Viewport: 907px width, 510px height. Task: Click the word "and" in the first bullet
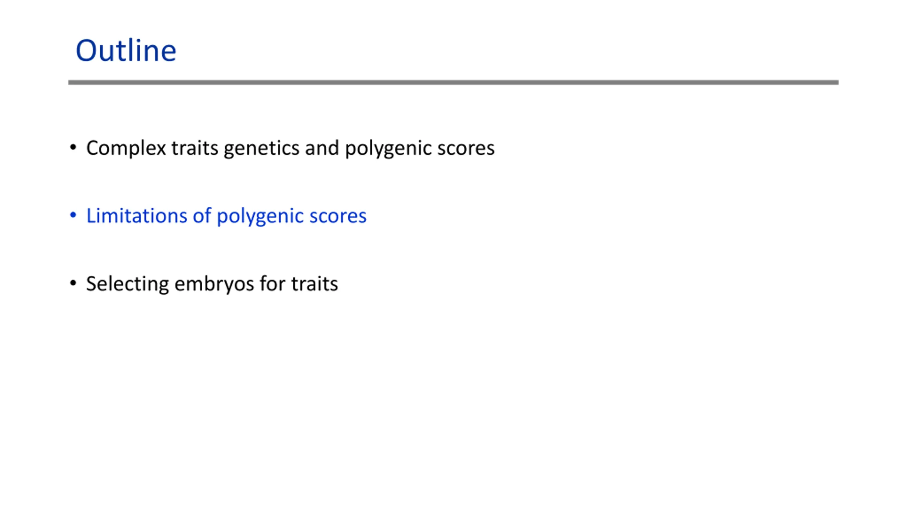(x=322, y=148)
